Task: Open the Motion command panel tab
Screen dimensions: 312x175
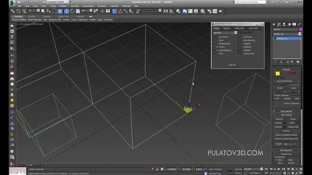Action: (x=289, y=24)
